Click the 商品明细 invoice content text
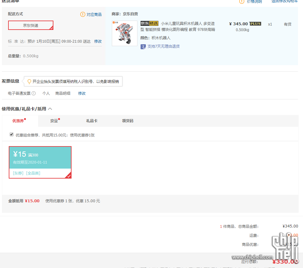The image size is (303, 268). pyautogui.click(x=63, y=93)
